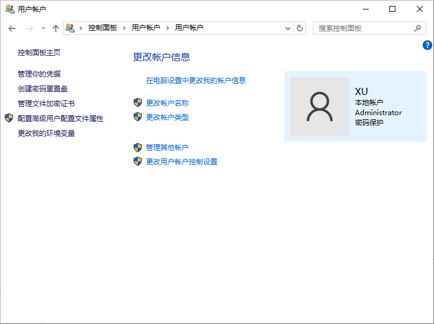This screenshot has width=434, height=324.
Task: Click the 搜索控制面板 search field
Action: coord(369,28)
